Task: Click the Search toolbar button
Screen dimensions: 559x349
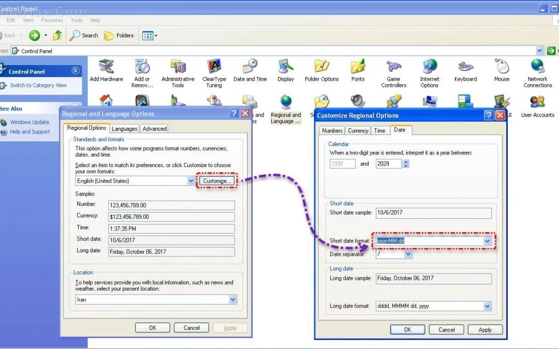Action: tap(84, 36)
